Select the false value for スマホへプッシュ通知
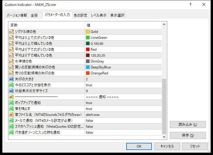 click(x=123, y=127)
